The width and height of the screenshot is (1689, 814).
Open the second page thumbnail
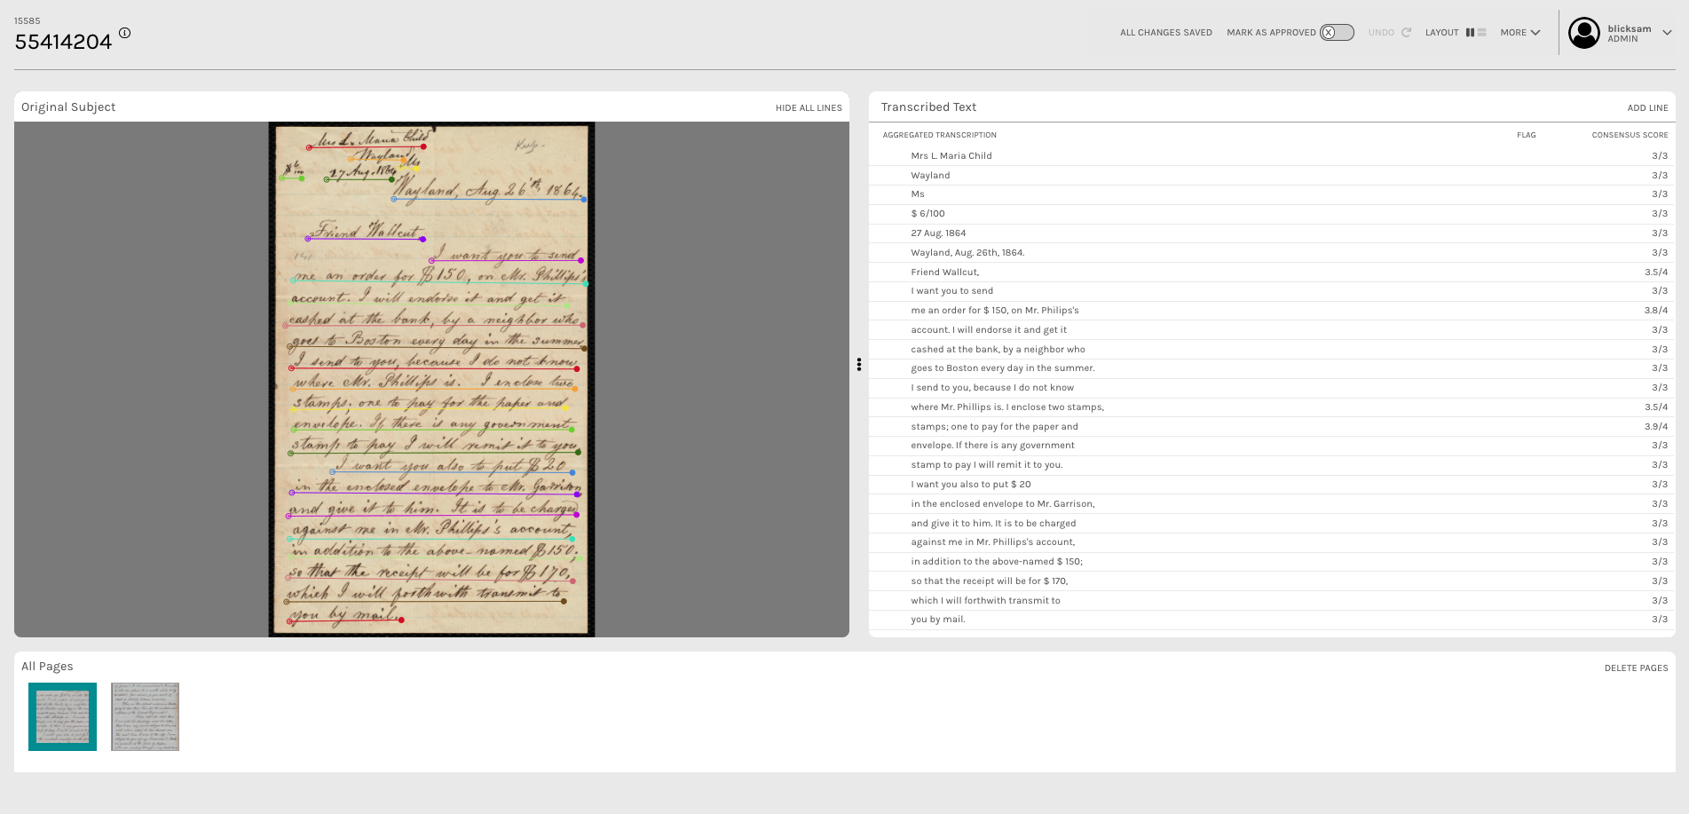click(x=145, y=716)
